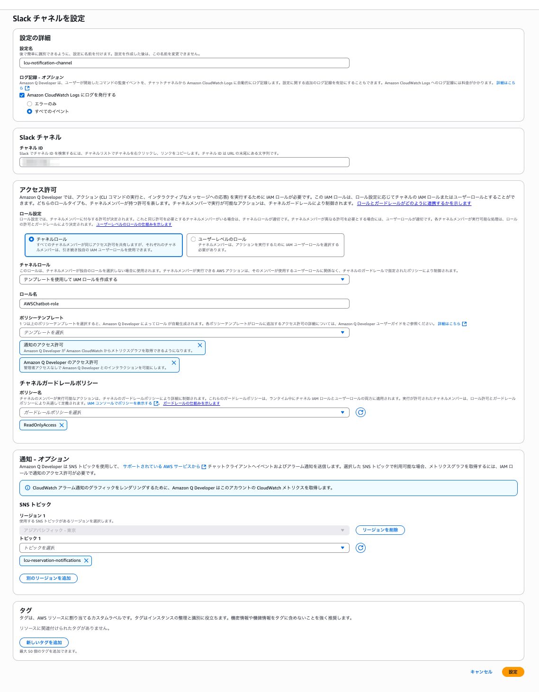Click the ロール名 input field
Image resolution: width=539 pixels, height=692 pixels.
coord(184,304)
